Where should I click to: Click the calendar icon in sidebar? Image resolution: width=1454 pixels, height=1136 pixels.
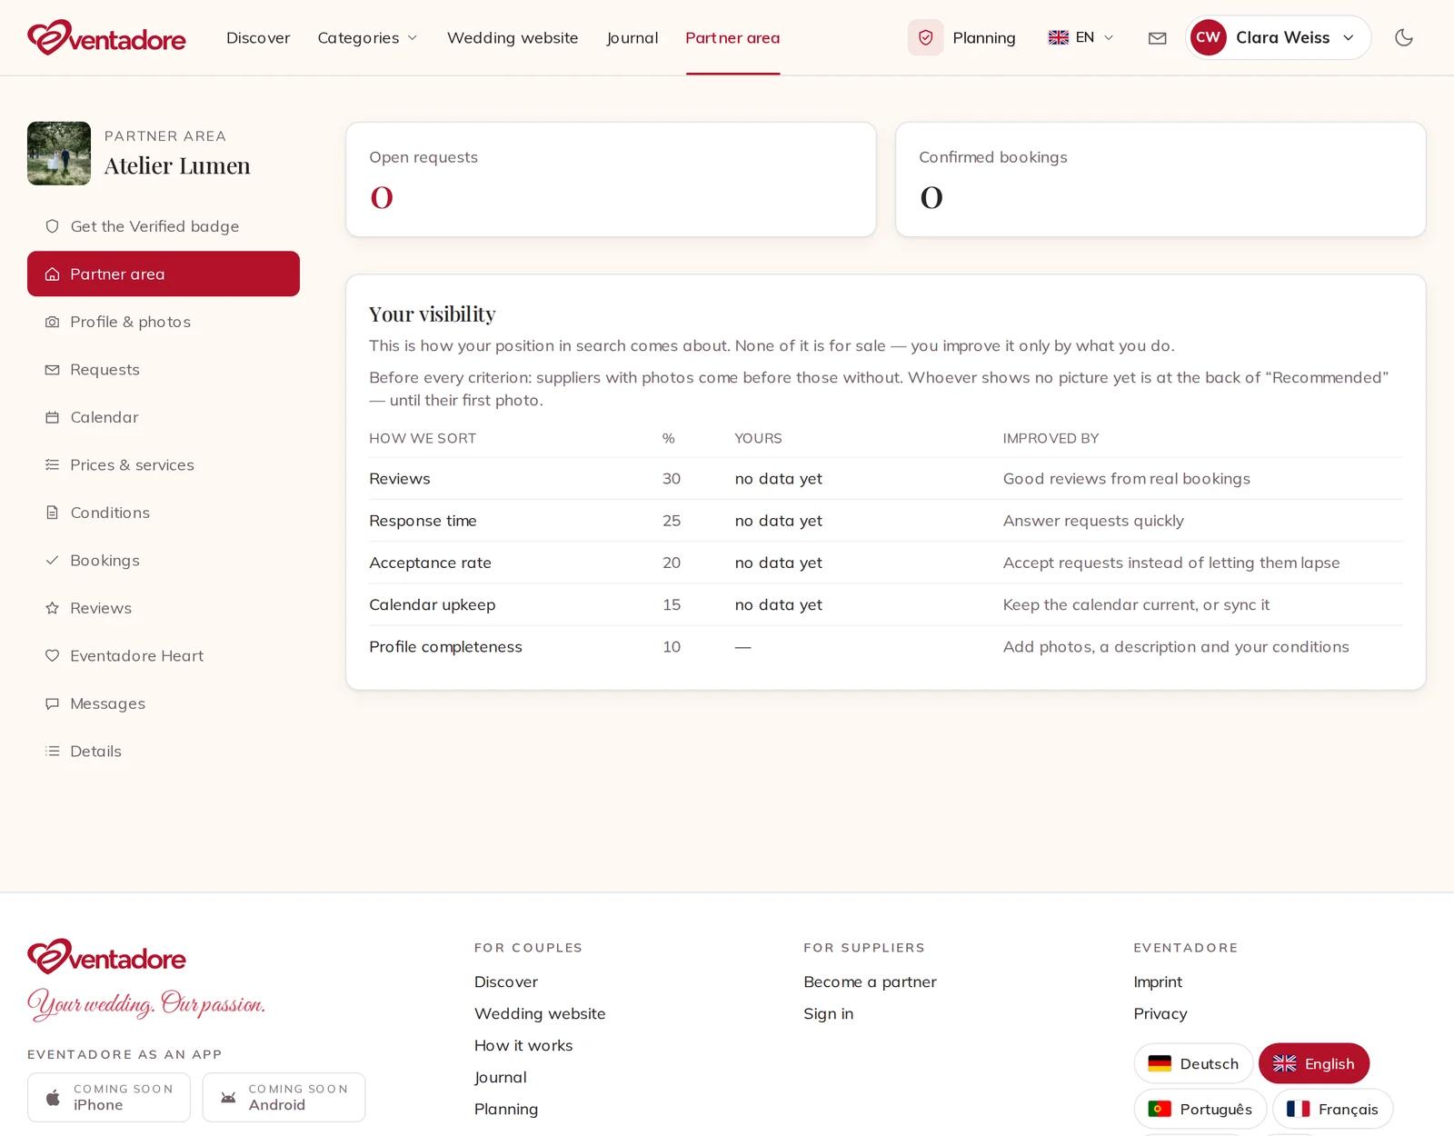[53, 417]
